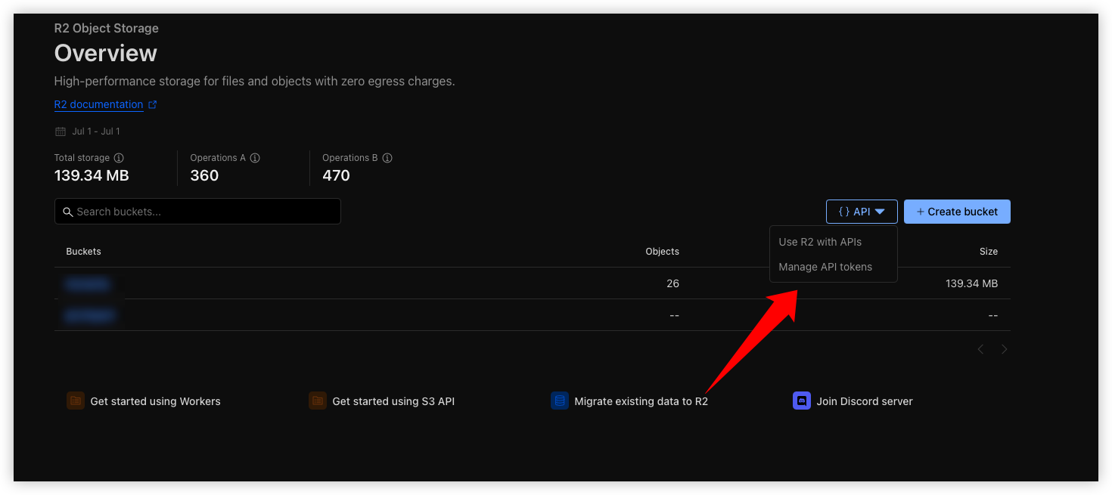This screenshot has height=495, width=1112.
Task: Show info tooltip for Operations A
Action: [x=255, y=158]
